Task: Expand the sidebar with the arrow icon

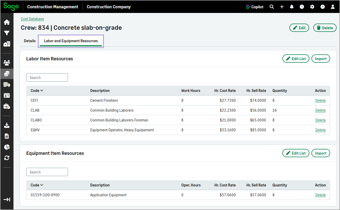Action: [7, 199]
